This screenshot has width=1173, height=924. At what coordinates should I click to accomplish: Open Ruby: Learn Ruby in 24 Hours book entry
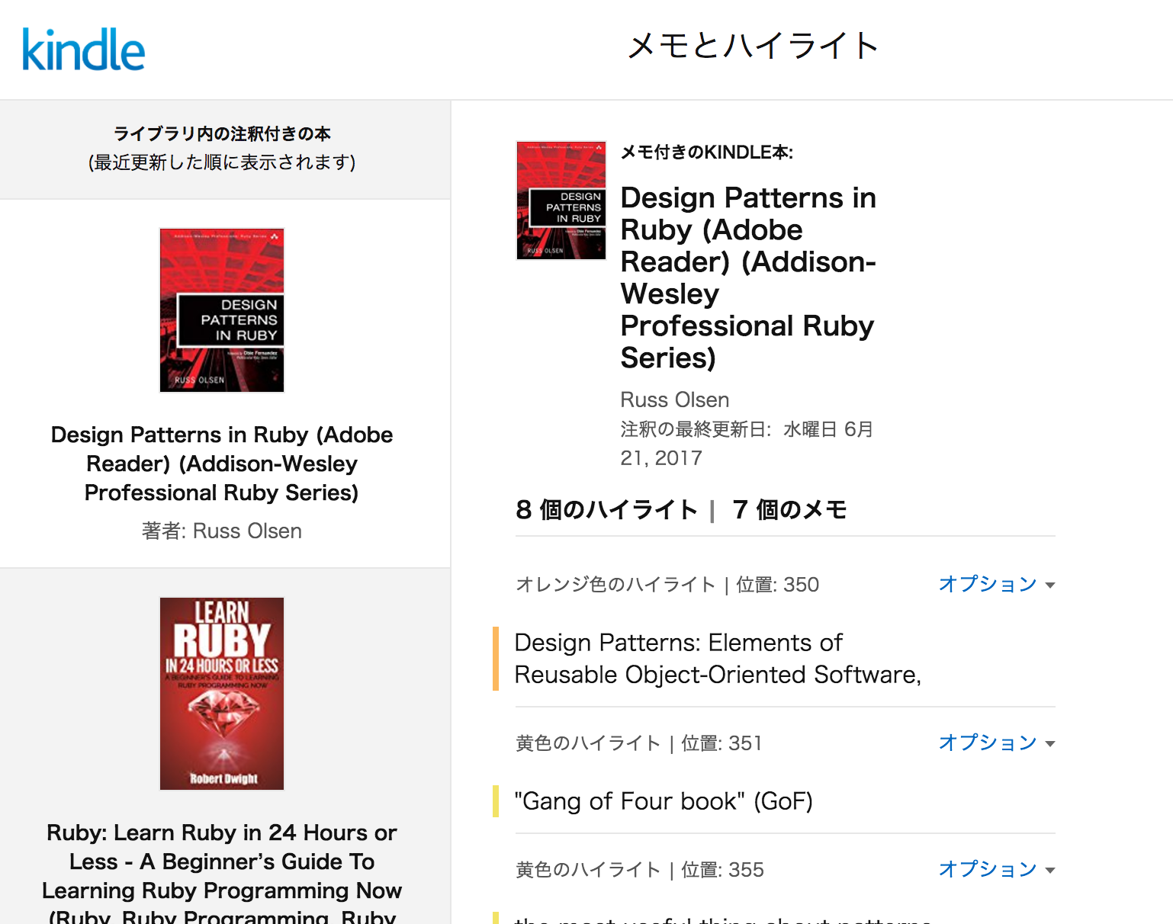[x=221, y=861]
